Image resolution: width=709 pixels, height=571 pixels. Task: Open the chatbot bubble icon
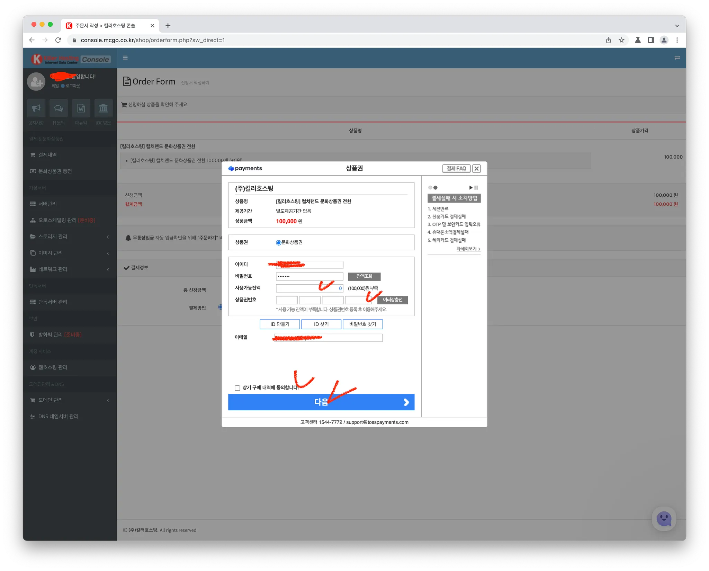(664, 518)
